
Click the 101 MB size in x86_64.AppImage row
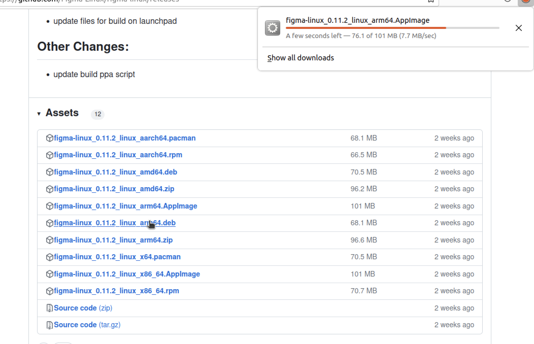click(363, 274)
